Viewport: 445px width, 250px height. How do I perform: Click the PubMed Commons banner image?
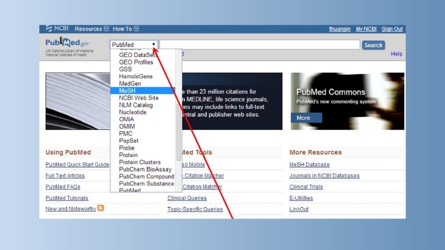pos(347,101)
